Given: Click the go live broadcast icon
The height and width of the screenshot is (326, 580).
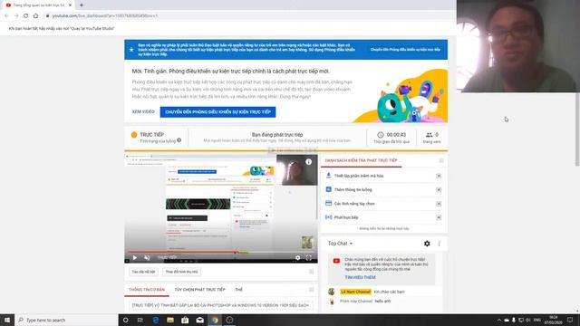Looking at the screenshot, I should [x=328, y=217].
